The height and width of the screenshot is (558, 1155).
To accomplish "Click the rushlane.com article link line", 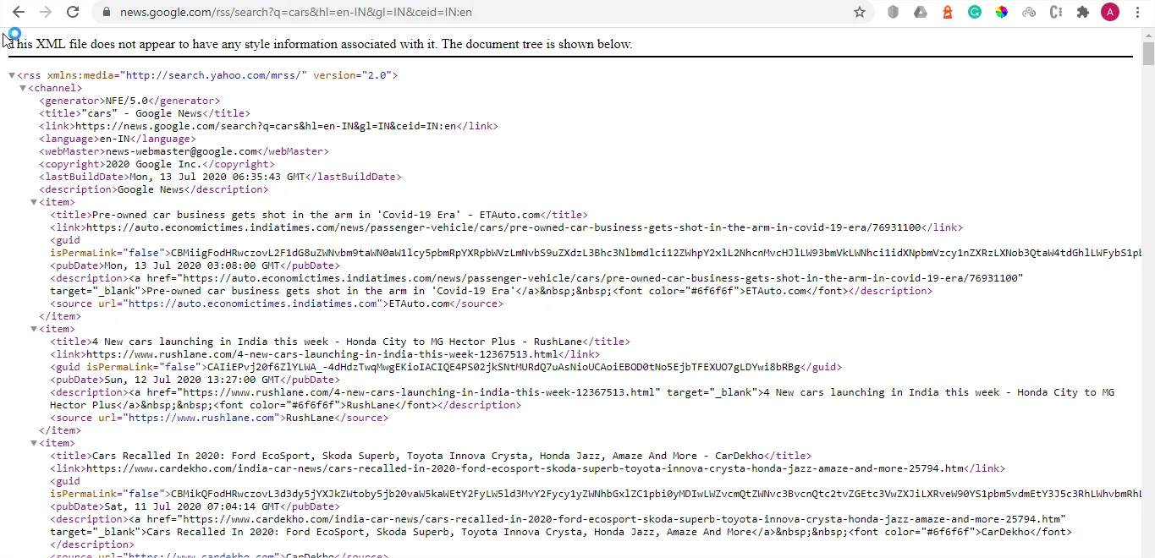I will [x=325, y=354].
